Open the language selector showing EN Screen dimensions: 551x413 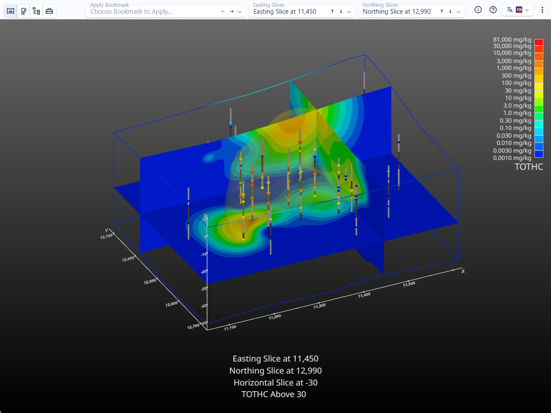[x=518, y=10]
